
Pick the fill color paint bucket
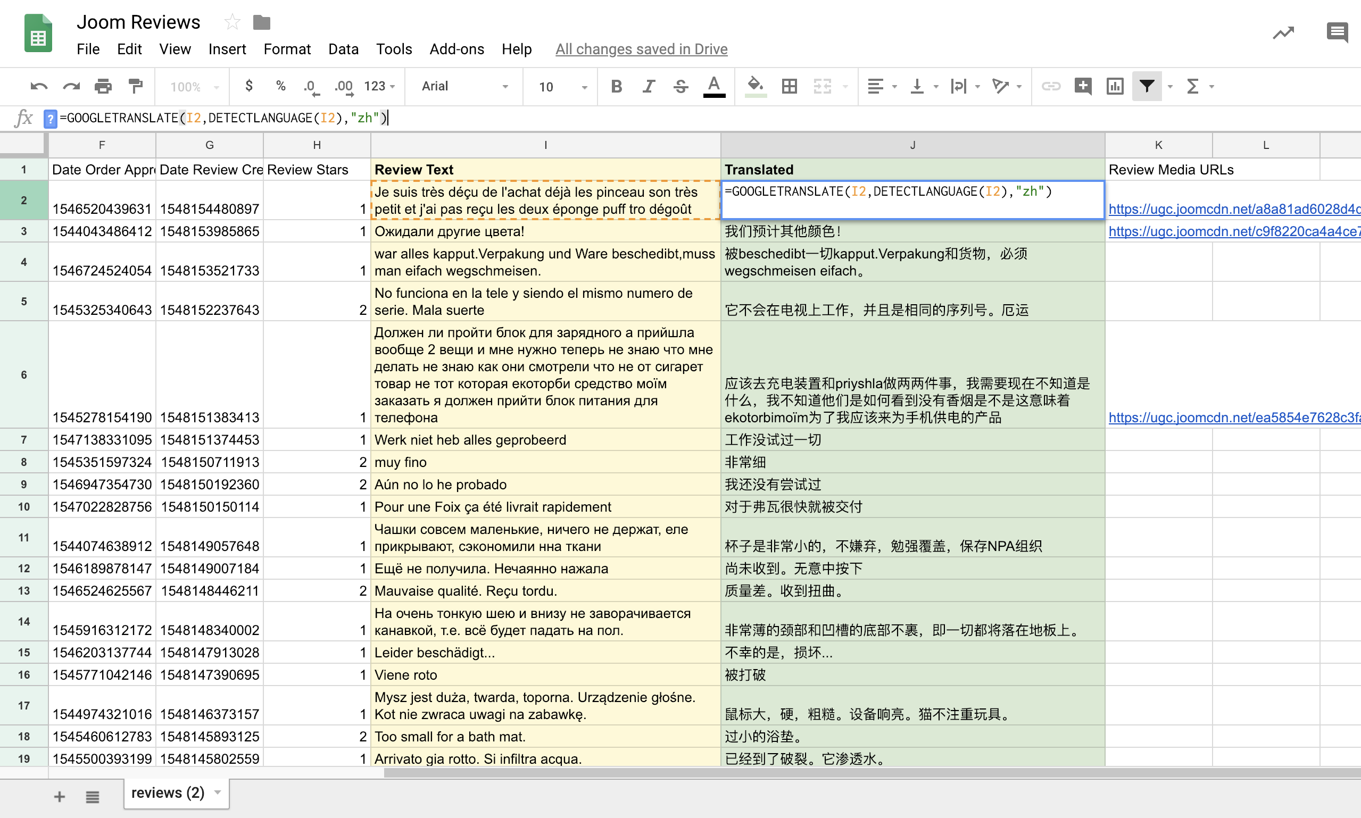pos(755,87)
